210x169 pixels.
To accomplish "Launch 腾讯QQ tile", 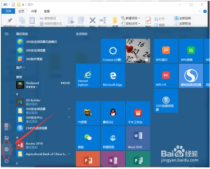I will [x=113, y=113].
